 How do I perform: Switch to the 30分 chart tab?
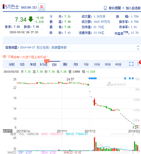[x=108, y=65]
